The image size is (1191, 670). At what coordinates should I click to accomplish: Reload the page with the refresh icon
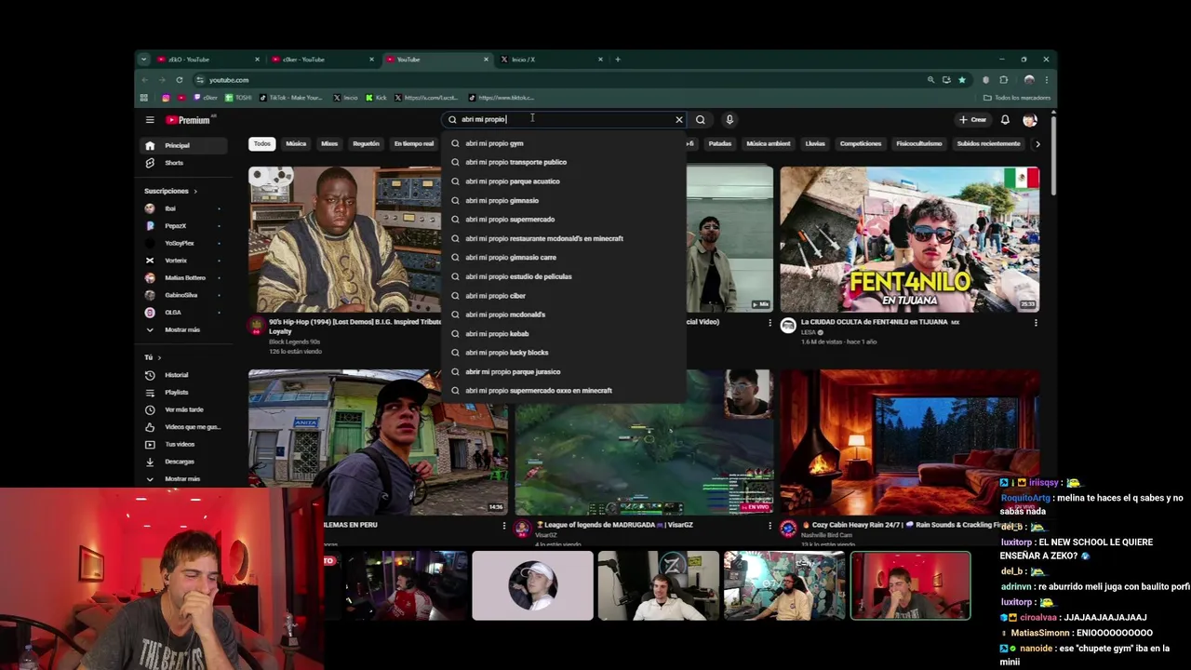pyautogui.click(x=180, y=80)
